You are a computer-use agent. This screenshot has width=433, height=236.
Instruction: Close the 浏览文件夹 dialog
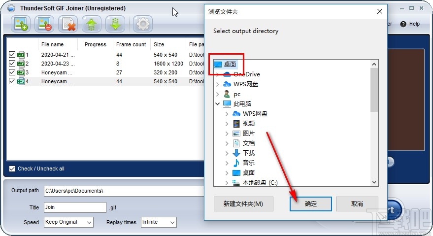pos(380,11)
